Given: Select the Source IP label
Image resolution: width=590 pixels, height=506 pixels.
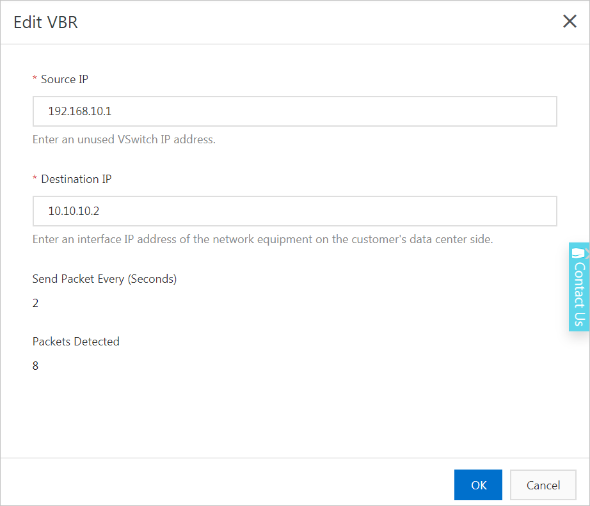Looking at the screenshot, I should (x=65, y=79).
